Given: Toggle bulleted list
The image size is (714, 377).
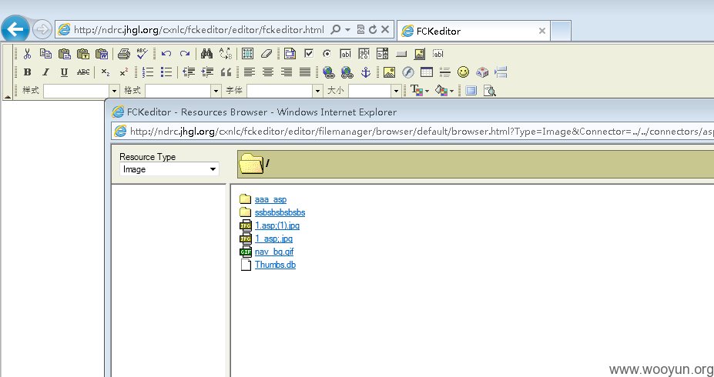Looking at the screenshot, I should 166,72.
